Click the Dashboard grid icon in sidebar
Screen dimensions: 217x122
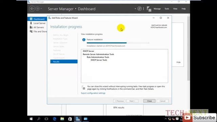[31, 19]
